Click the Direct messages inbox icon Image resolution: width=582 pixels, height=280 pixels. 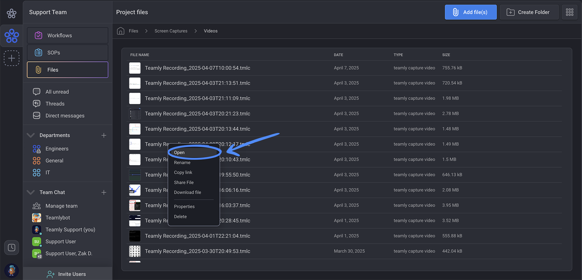tap(37, 116)
